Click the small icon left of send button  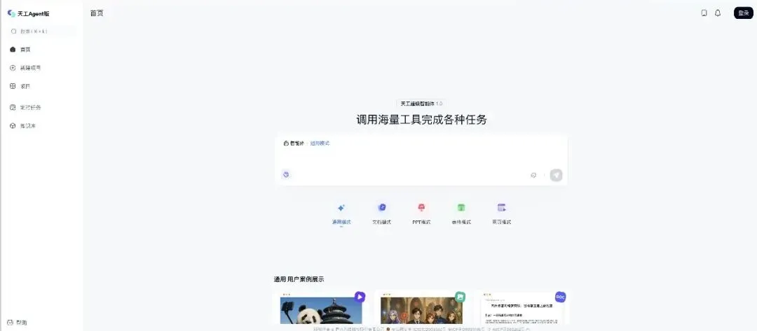pyautogui.click(x=533, y=176)
